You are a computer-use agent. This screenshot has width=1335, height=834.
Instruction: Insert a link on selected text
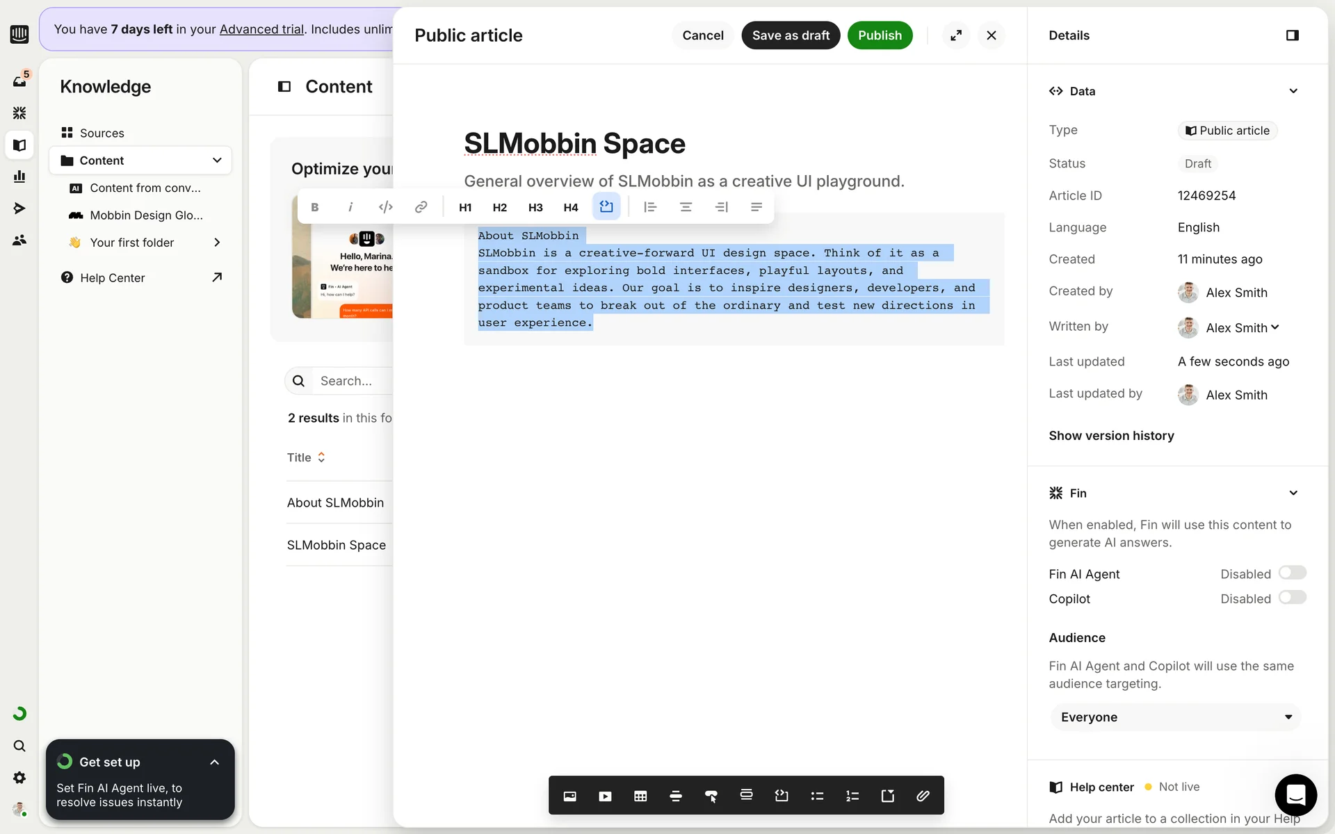coord(421,207)
